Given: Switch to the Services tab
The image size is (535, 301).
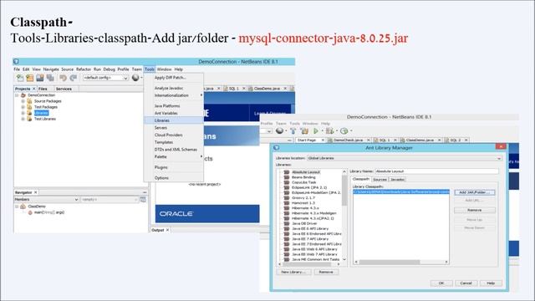Looking at the screenshot, I should 64,89.
